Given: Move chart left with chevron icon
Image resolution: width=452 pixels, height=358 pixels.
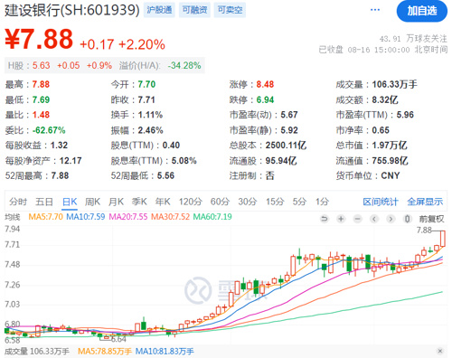Looking at the screenshot, I should (374, 219).
